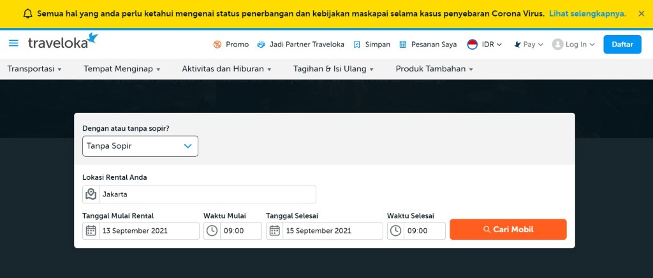Open the IDR currency dropdown

485,45
